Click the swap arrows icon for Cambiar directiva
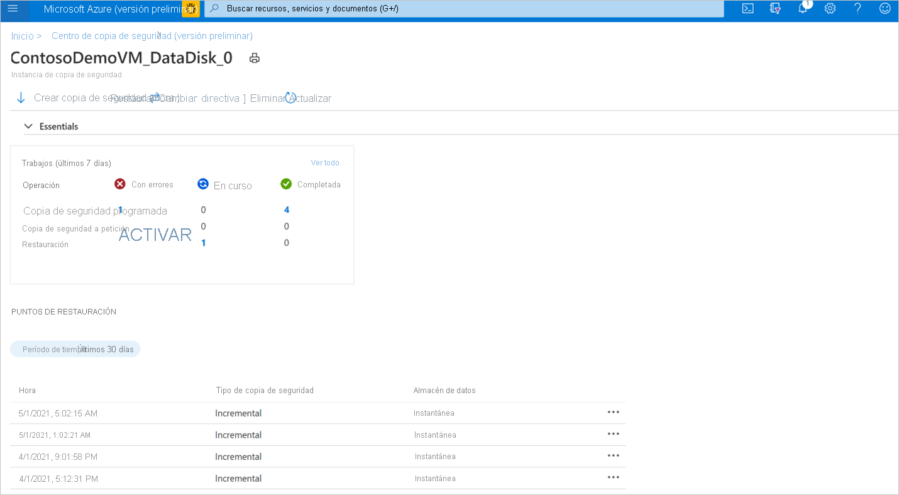This screenshot has width=899, height=495. pos(155,97)
